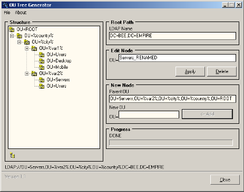Click the Edit Node name field
Screen dimensions: 244x192
click(177, 58)
